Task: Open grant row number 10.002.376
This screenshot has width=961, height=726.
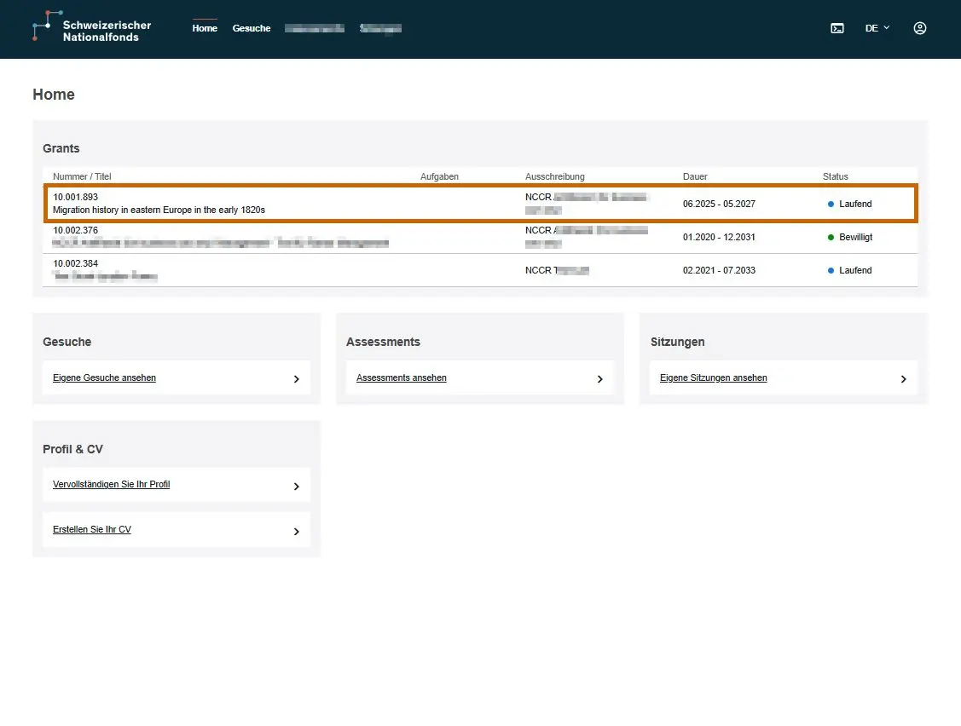Action: click(x=481, y=237)
